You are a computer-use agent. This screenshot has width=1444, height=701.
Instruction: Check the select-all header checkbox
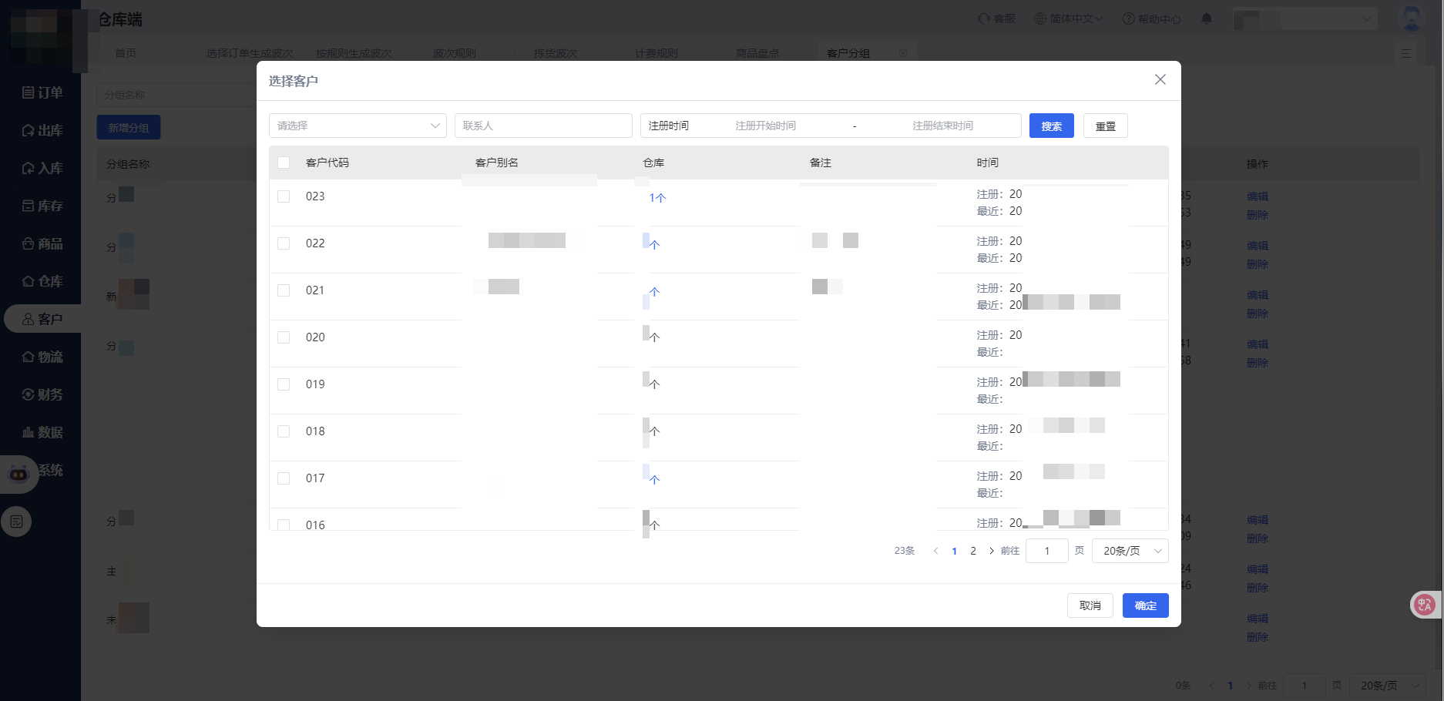coord(284,163)
